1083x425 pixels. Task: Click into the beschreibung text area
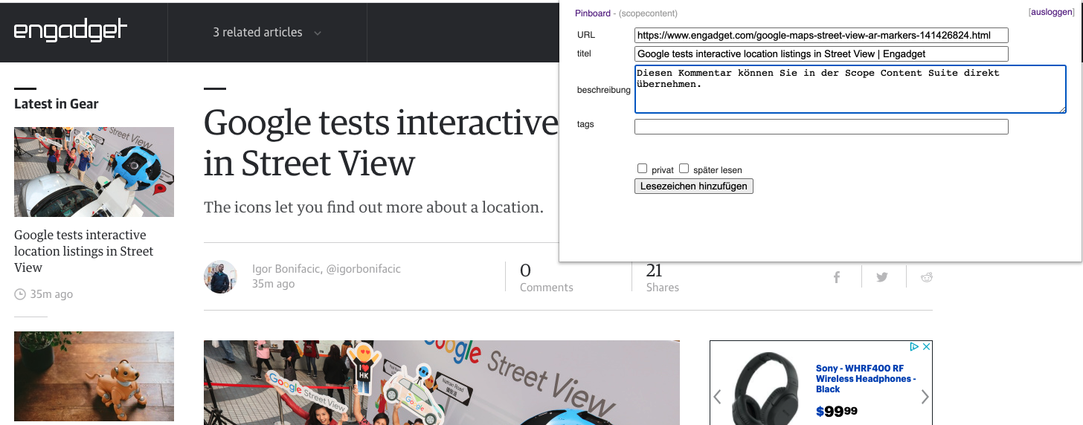850,89
